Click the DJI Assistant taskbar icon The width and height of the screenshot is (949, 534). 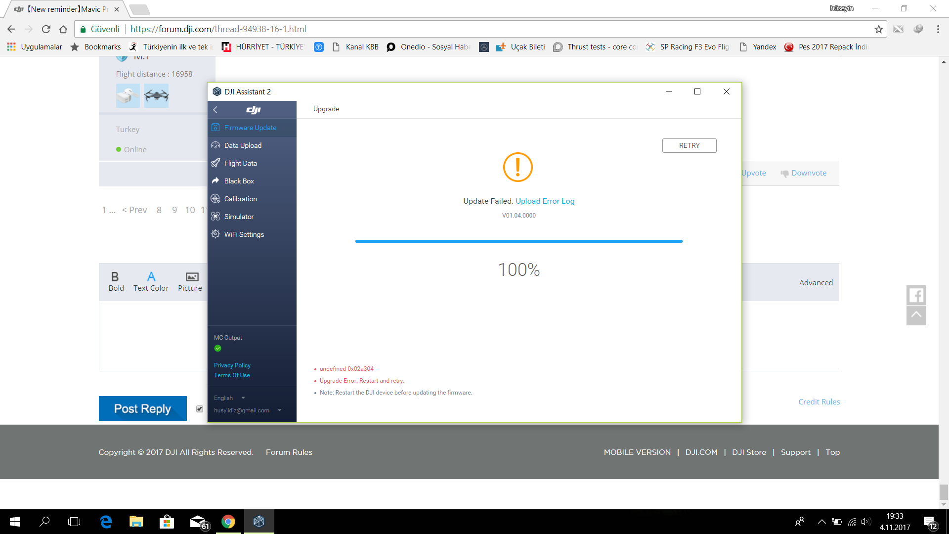[x=259, y=522]
